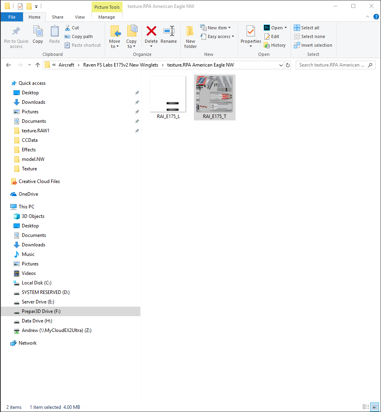Image resolution: width=381 pixels, height=412 pixels.
Task: Click the Rename icon
Action: (x=169, y=31)
